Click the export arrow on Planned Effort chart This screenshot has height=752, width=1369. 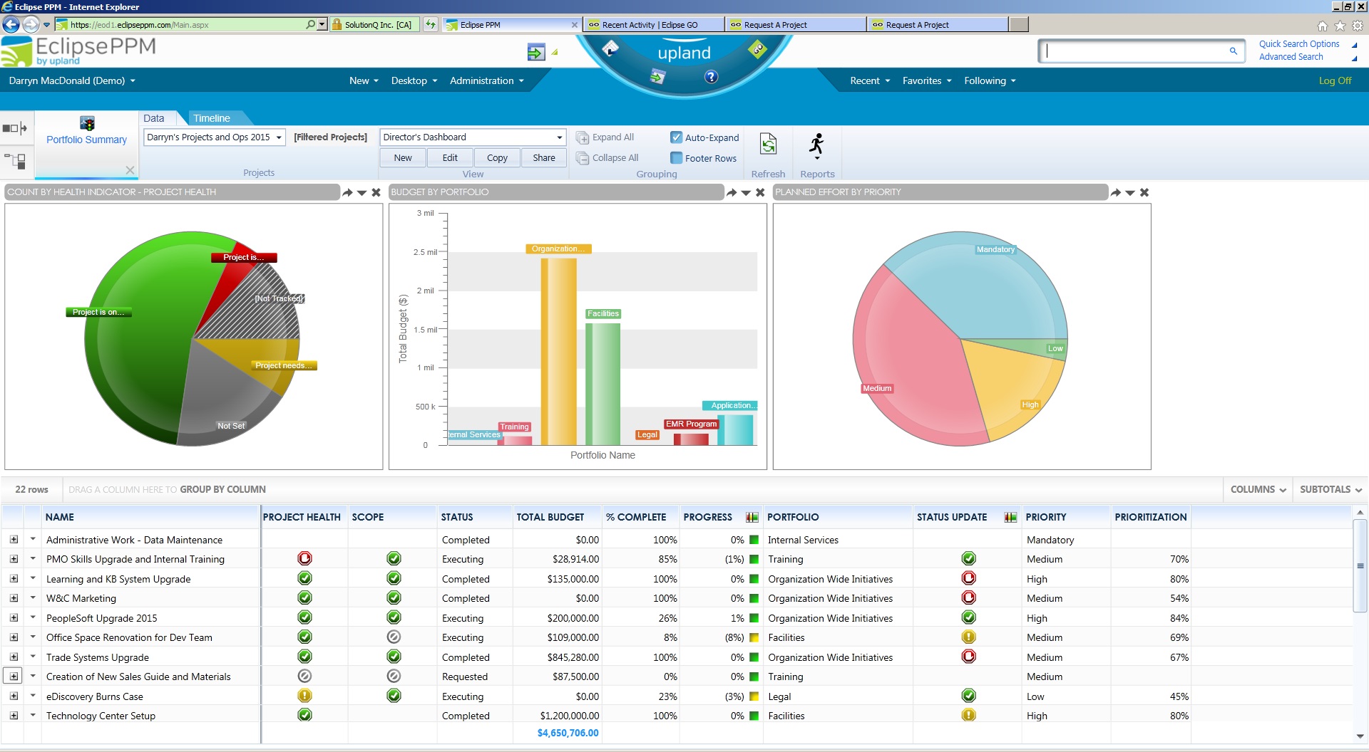point(1117,192)
